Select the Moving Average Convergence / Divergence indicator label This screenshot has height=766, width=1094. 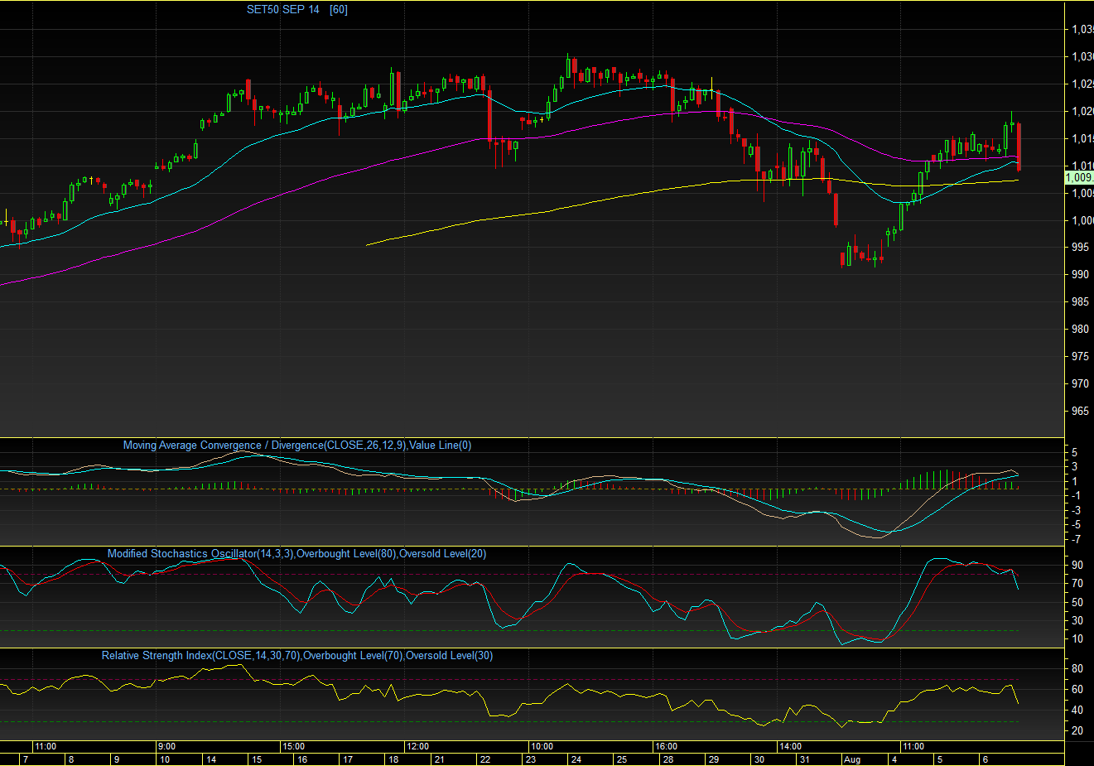[297, 446]
